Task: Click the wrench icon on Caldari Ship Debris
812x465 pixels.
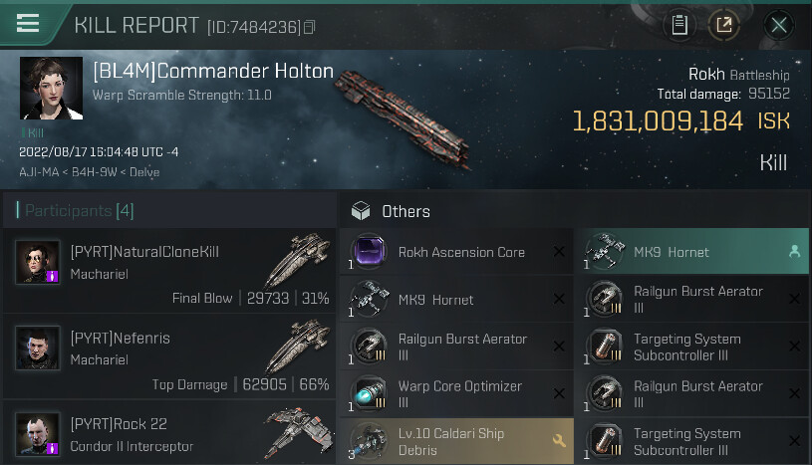Action: pos(559,441)
